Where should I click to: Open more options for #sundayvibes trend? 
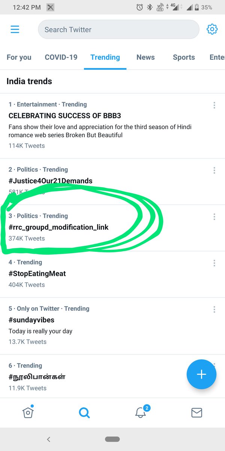[x=214, y=309]
